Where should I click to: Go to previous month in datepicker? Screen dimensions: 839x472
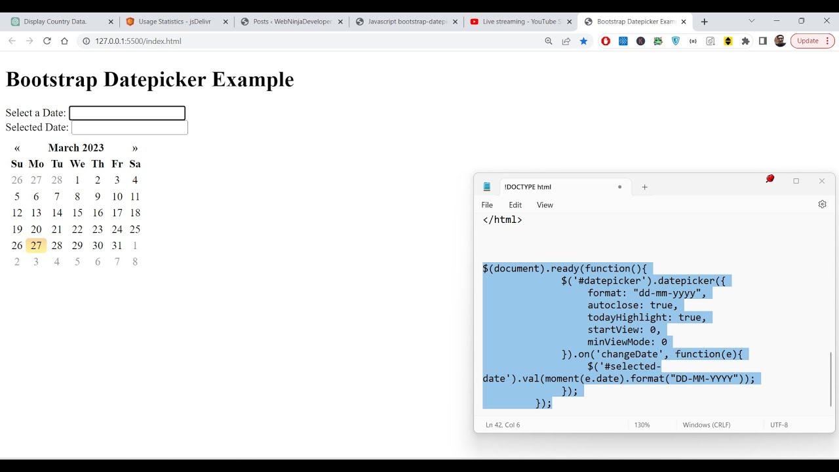[17, 148]
